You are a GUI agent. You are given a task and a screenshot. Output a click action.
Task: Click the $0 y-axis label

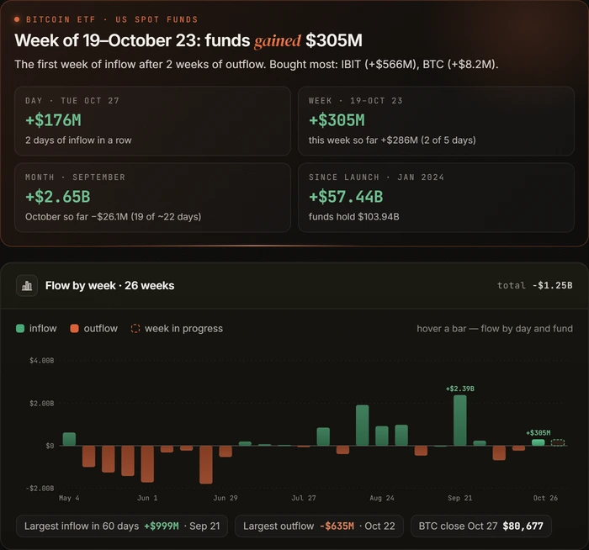pyautogui.click(x=50, y=446)
